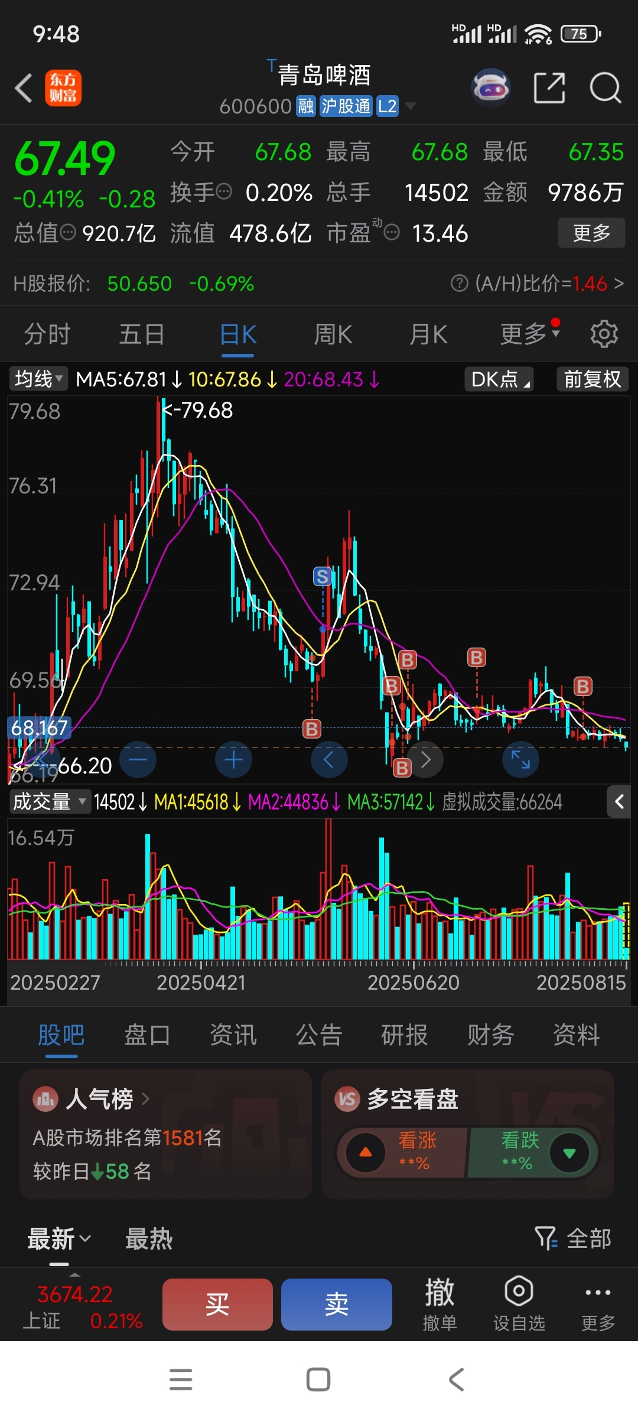Viewport: 638px width, 1418px height.
Task: Tap Android home square button
Action: click(x=318, y=1380)
